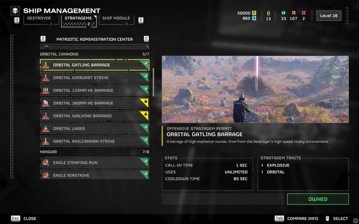The width and height of the screenshot is (359, 224).
Task: Click the green Owned button
Action: pyautogui.click(x=318, y=199)
